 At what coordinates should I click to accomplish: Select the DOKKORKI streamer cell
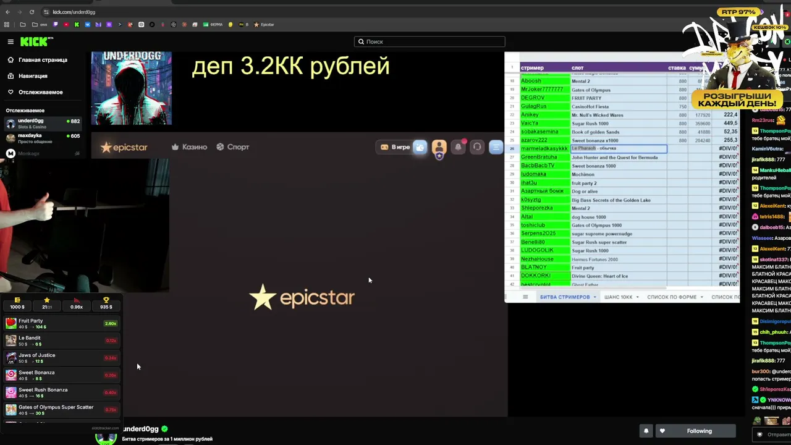[544, 276]
